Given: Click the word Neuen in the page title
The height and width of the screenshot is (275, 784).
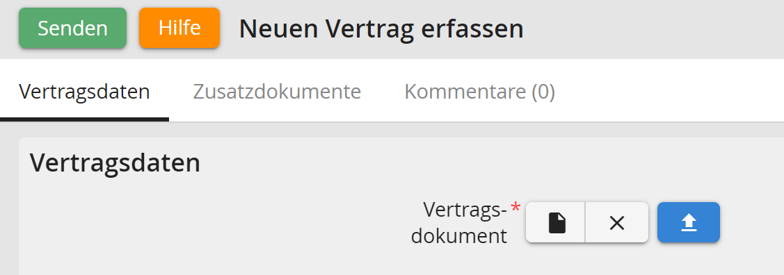Looking at the screenshot, I should click(279, 29).
